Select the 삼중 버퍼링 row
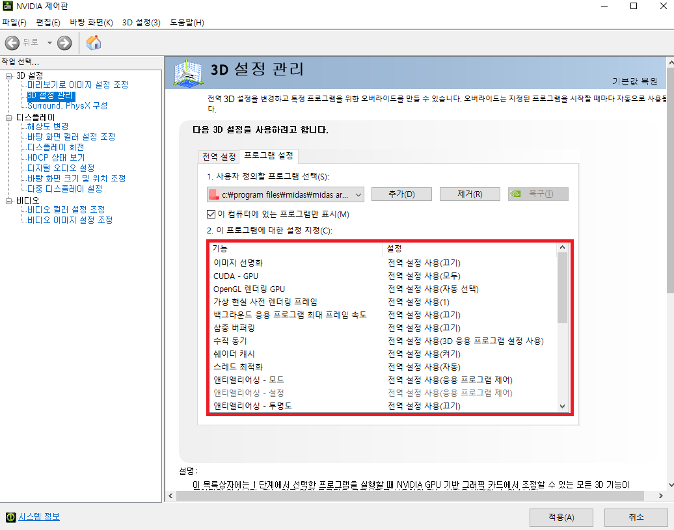 [383, 328]
